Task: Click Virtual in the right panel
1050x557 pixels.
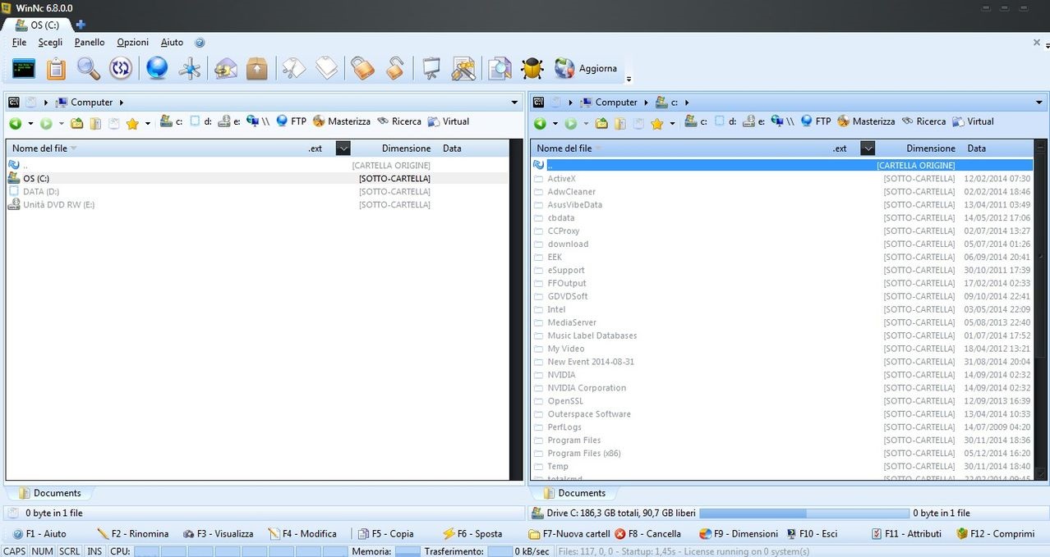Action: [973, 121]
